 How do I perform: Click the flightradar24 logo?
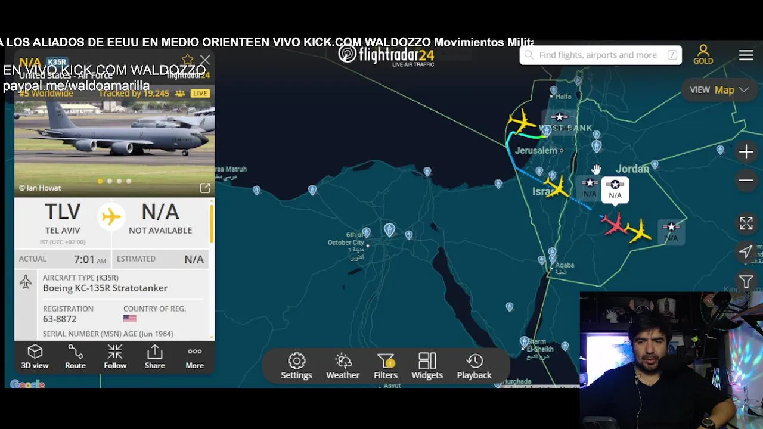[x=386, y=55]
